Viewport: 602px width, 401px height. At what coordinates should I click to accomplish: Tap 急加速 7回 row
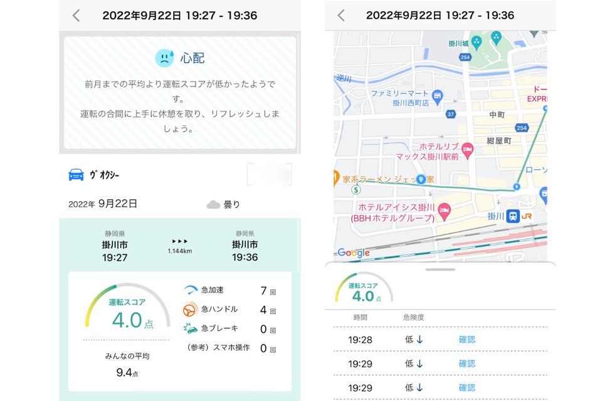(230, 291)
